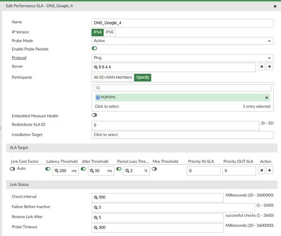Viewport: 281px width, 236px height.
Task: Click the Server field 8.8.4.4
Action: [174, 67]
